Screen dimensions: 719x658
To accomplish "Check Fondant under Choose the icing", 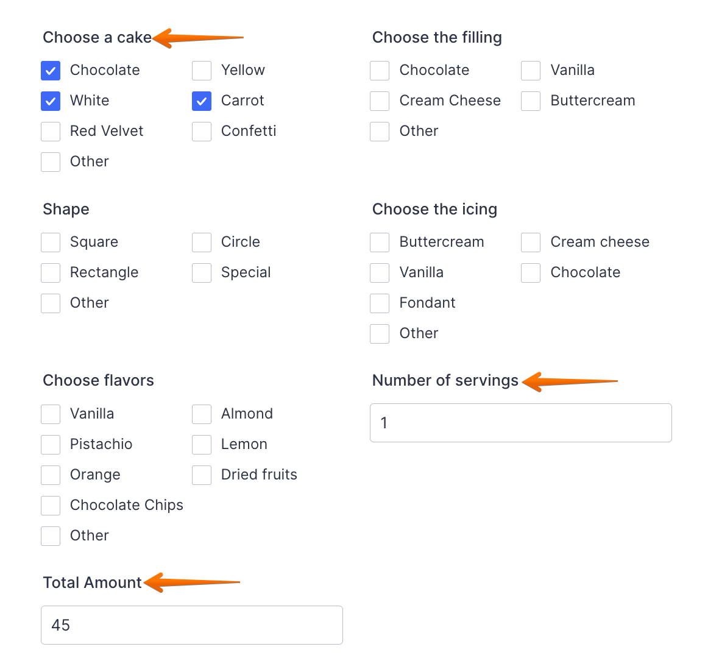I will tap(380, 303).
